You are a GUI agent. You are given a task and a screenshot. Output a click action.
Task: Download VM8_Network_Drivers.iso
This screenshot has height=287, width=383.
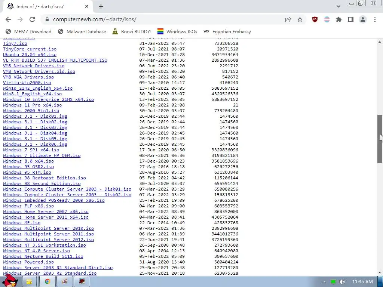tap(34, 66)
